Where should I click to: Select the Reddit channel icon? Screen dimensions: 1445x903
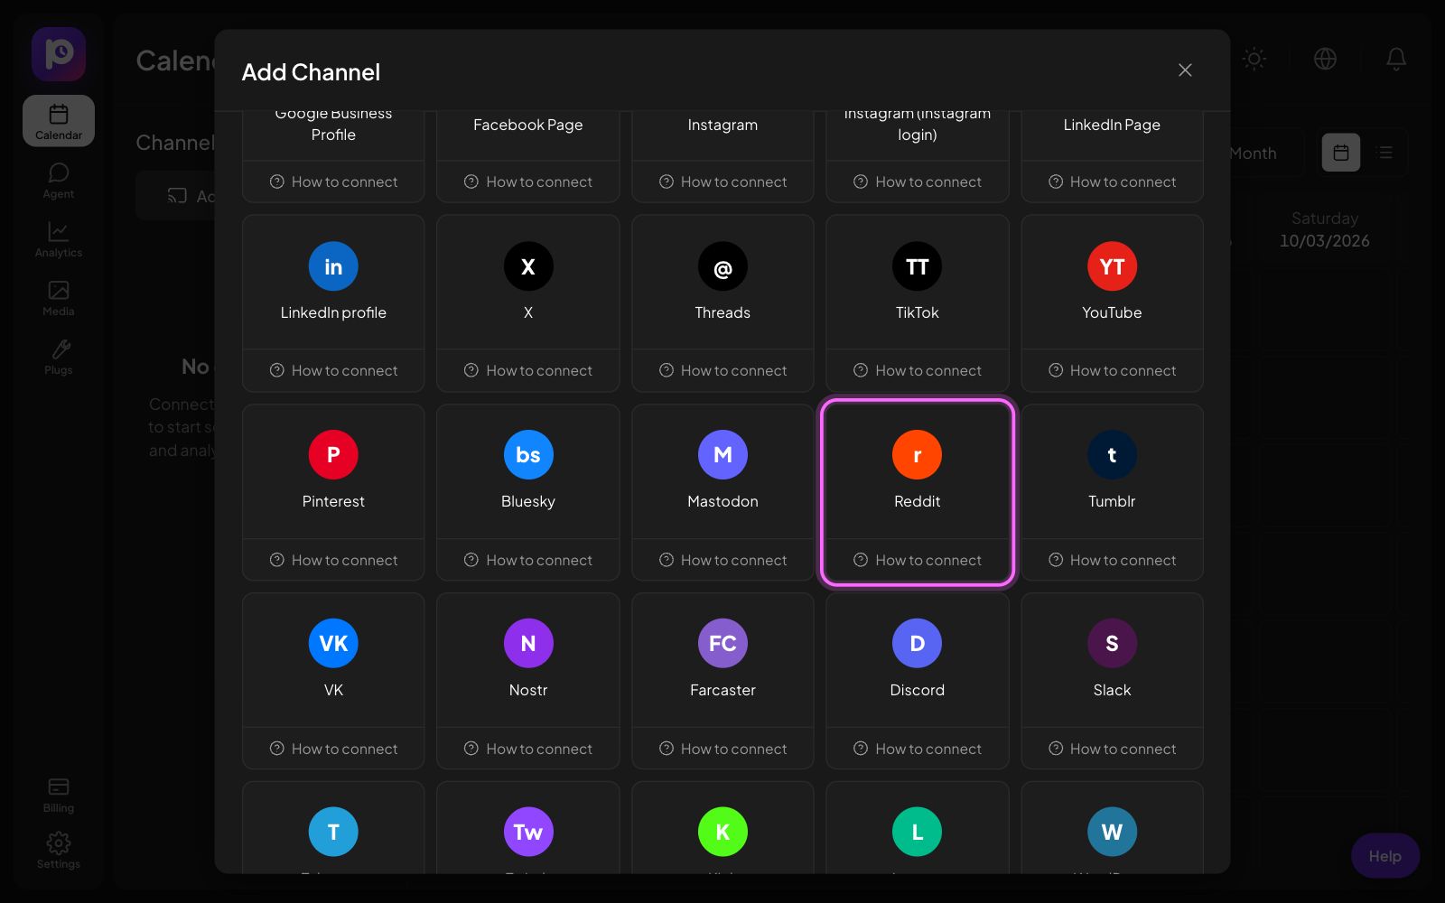(x=918, y=455)
